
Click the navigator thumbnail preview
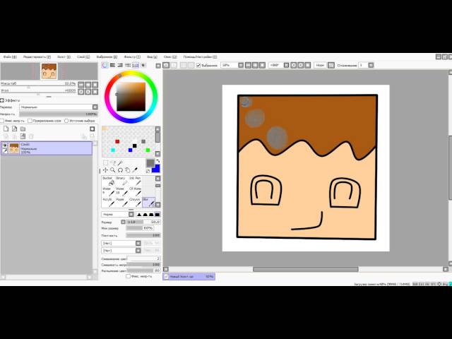click(49, 71)
